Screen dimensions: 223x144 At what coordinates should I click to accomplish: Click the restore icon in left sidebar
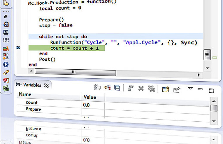pyautogui.click(x=6, y=17)
